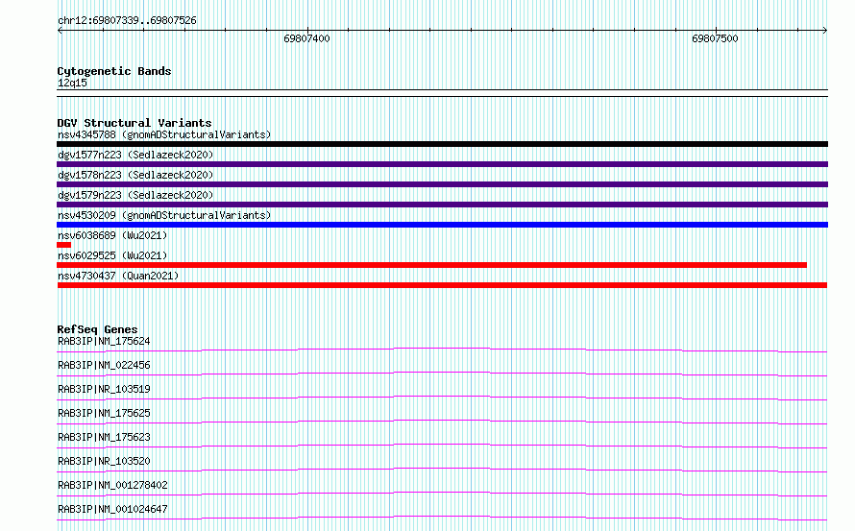
Task: Open transcript RAB3IP|NR_103520
Action: (x=104, y=461)
